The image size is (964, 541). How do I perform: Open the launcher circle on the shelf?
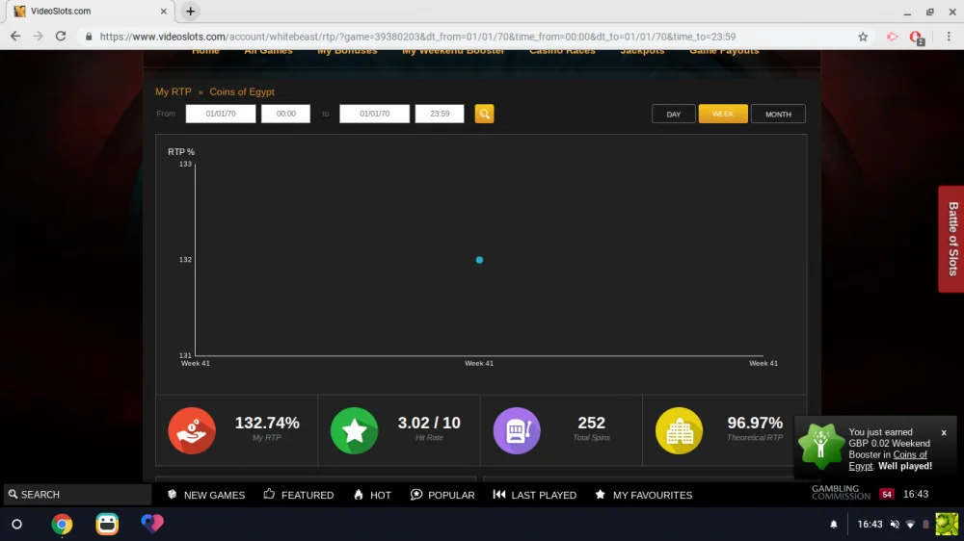point(17,525)
